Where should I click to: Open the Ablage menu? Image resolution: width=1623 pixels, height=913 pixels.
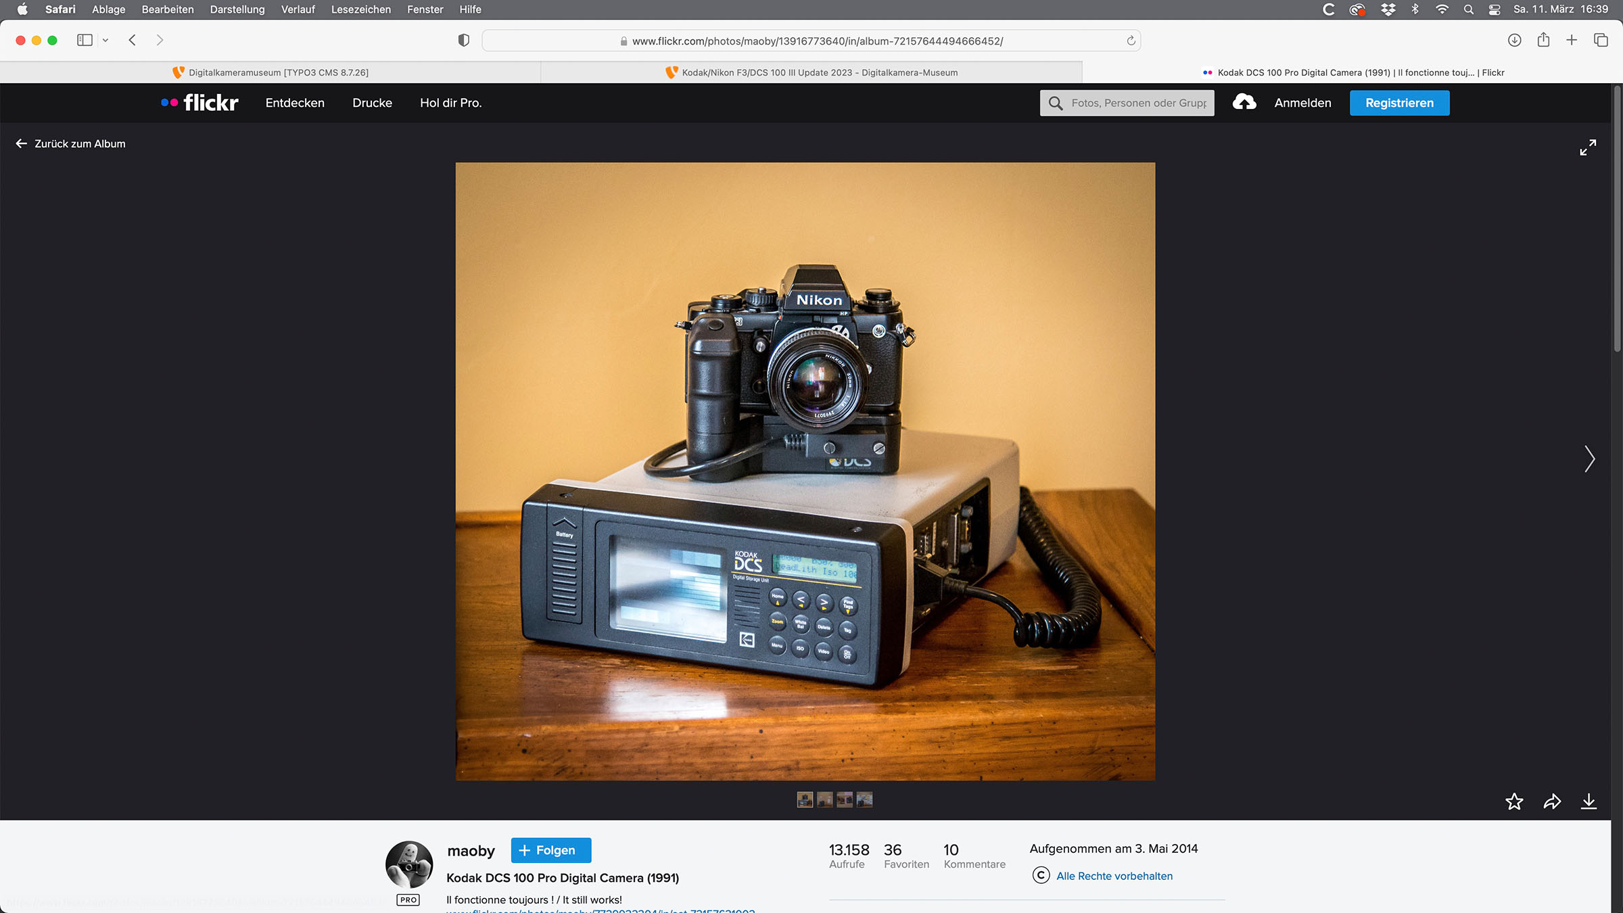[108, 9]
